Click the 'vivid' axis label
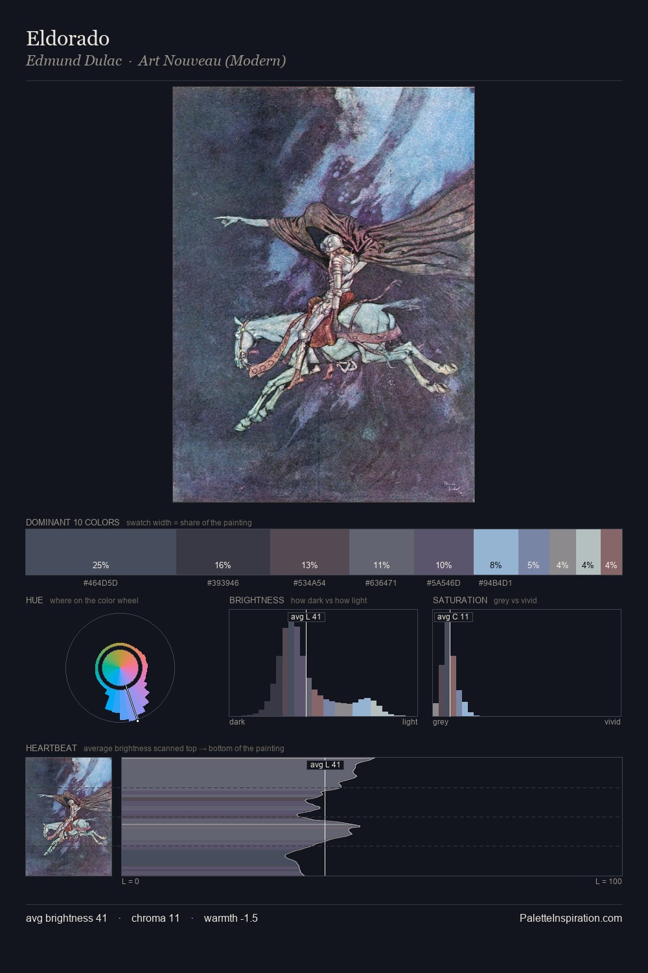Viewport: 648px width, 973px height. [x=612, y=722]
